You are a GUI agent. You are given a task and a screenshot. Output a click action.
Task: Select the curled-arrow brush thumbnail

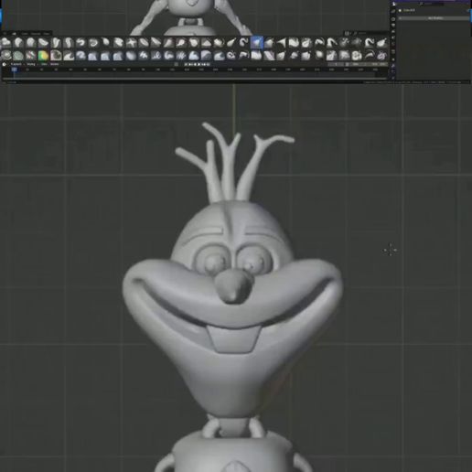[x=80, y=43]
